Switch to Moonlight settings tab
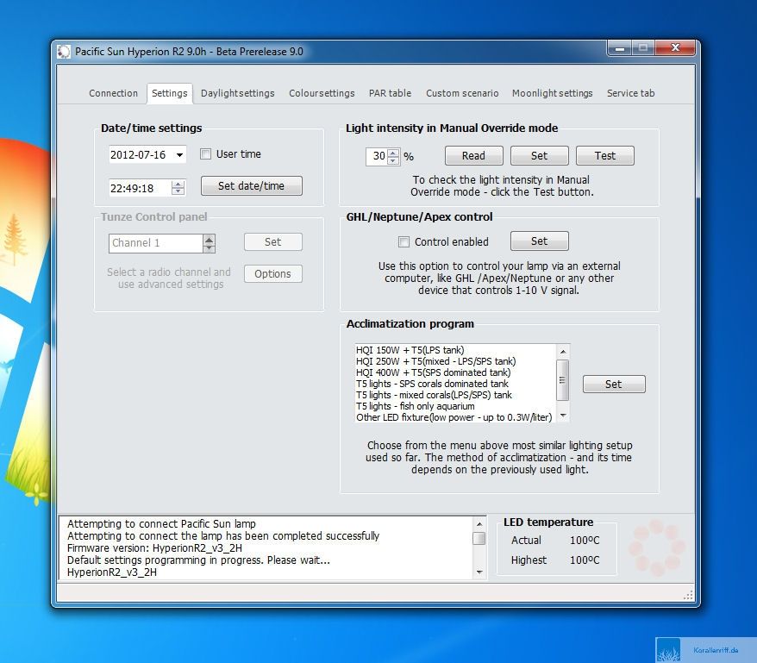757x663 pixels. point(553,93)
